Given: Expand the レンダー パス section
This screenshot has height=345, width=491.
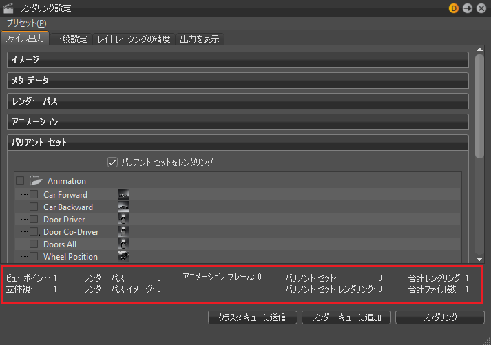Looking at the screenshot, I should click(238, 101).
